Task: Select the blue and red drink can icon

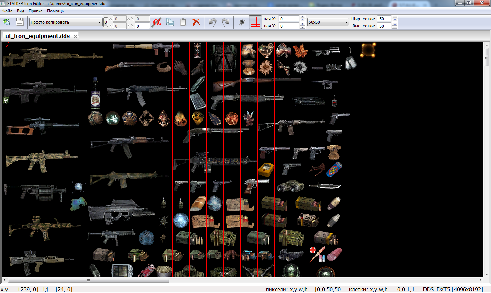Action: [x=334, y=169]
